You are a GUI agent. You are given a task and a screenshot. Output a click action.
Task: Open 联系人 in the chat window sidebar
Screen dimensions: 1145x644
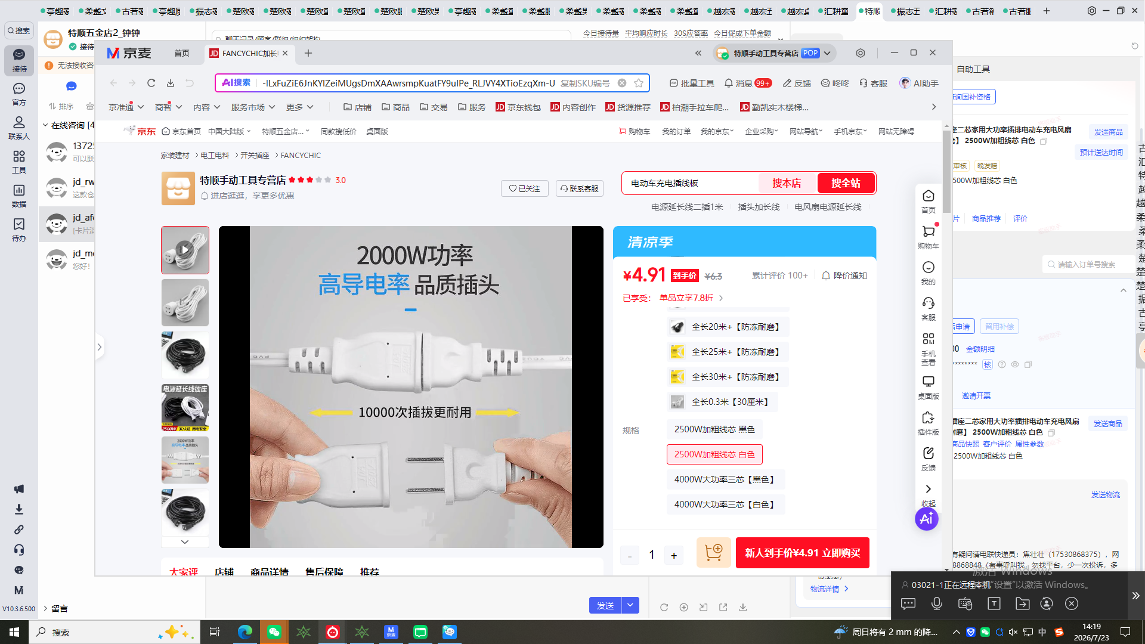coord(19,128)
